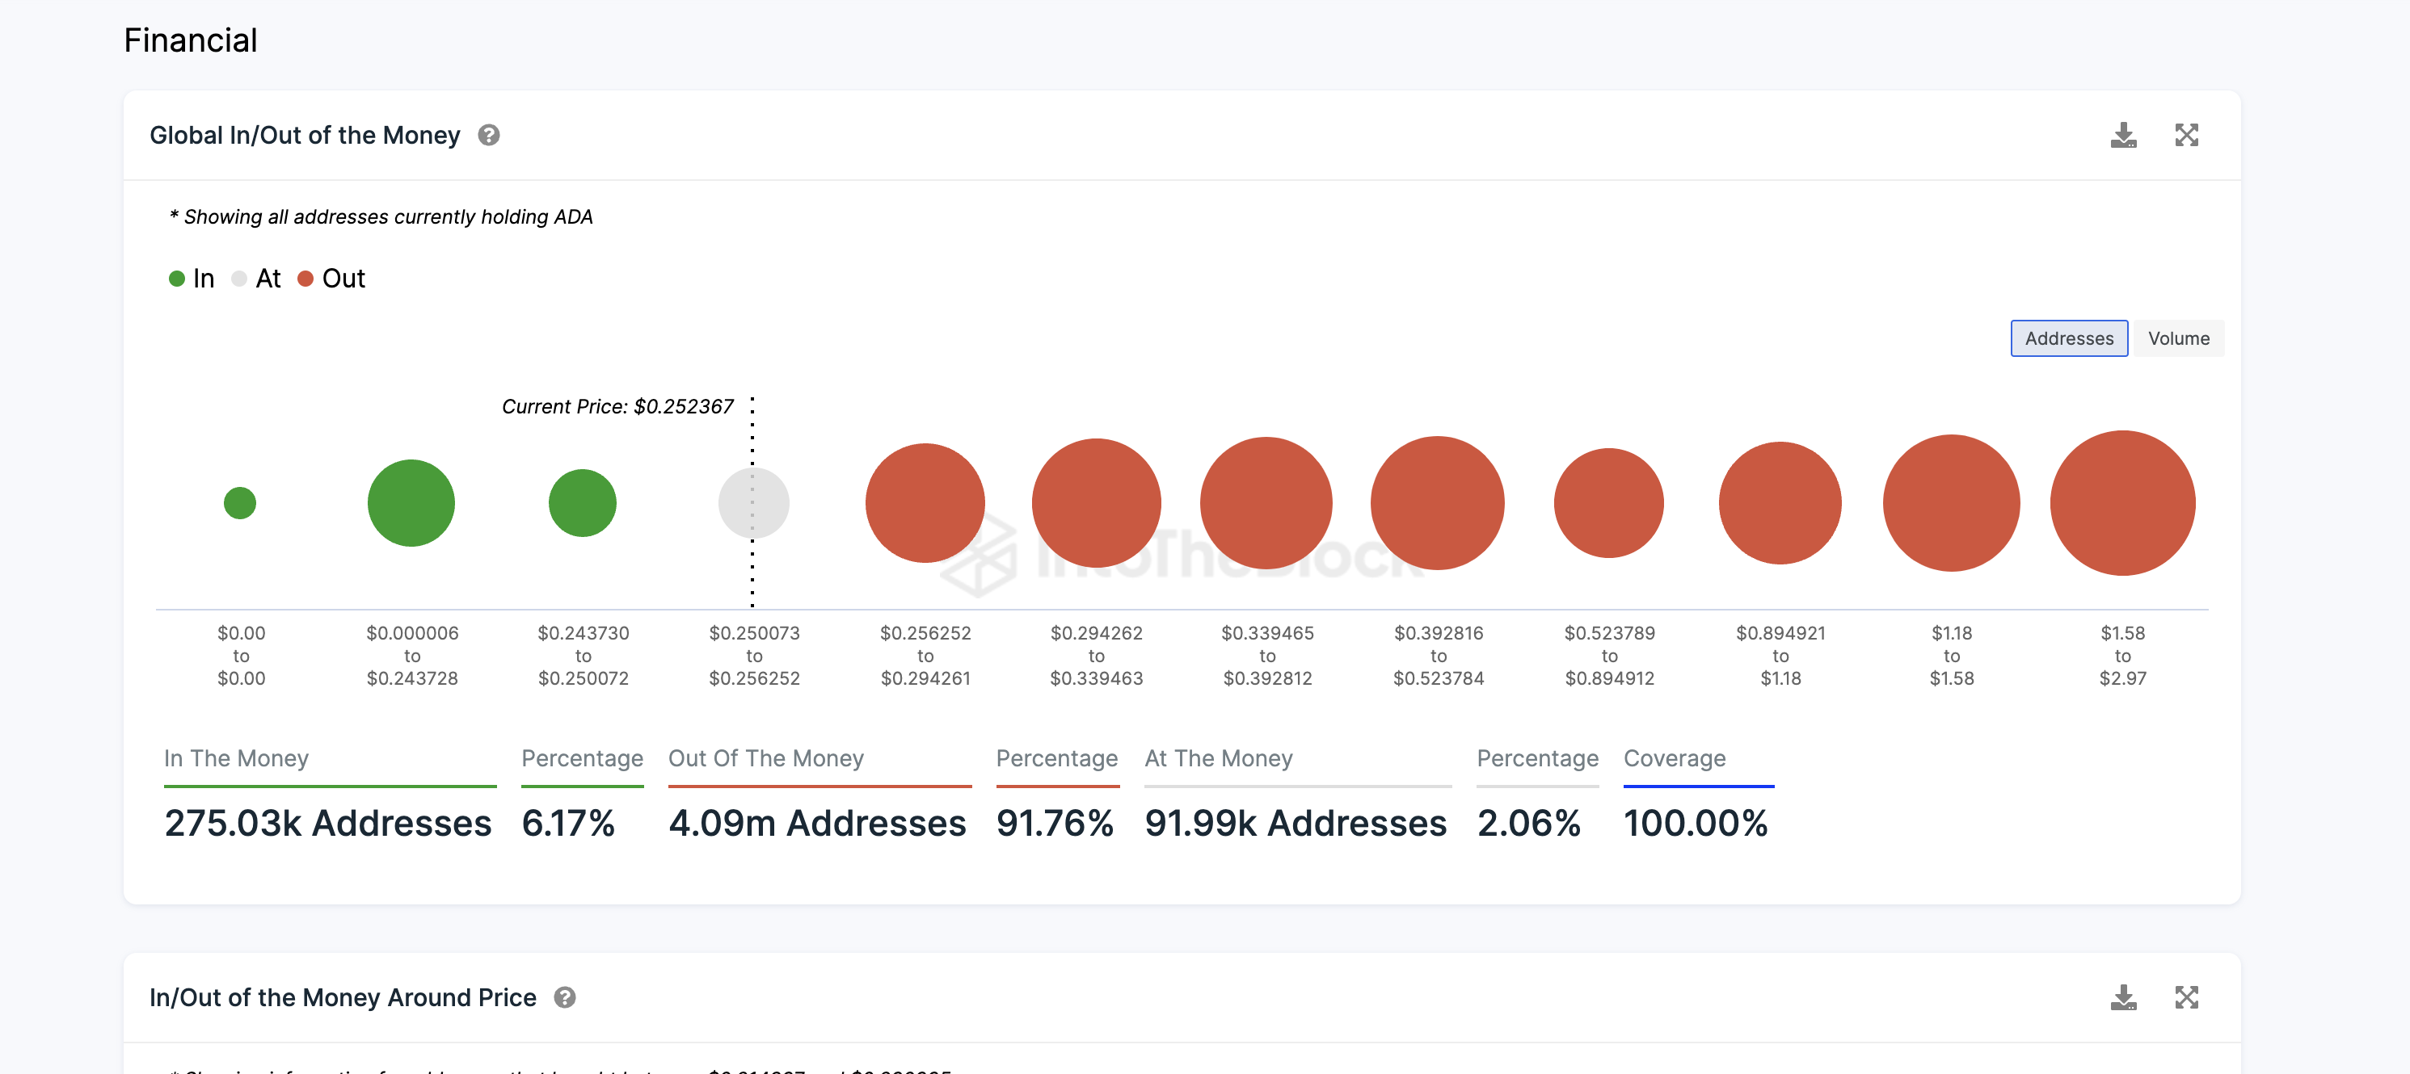Viewport: 2410px width, 1074px height.
Task: Click the $1.58 to $2.97 red bubble
Action: tap(2121, 503)
